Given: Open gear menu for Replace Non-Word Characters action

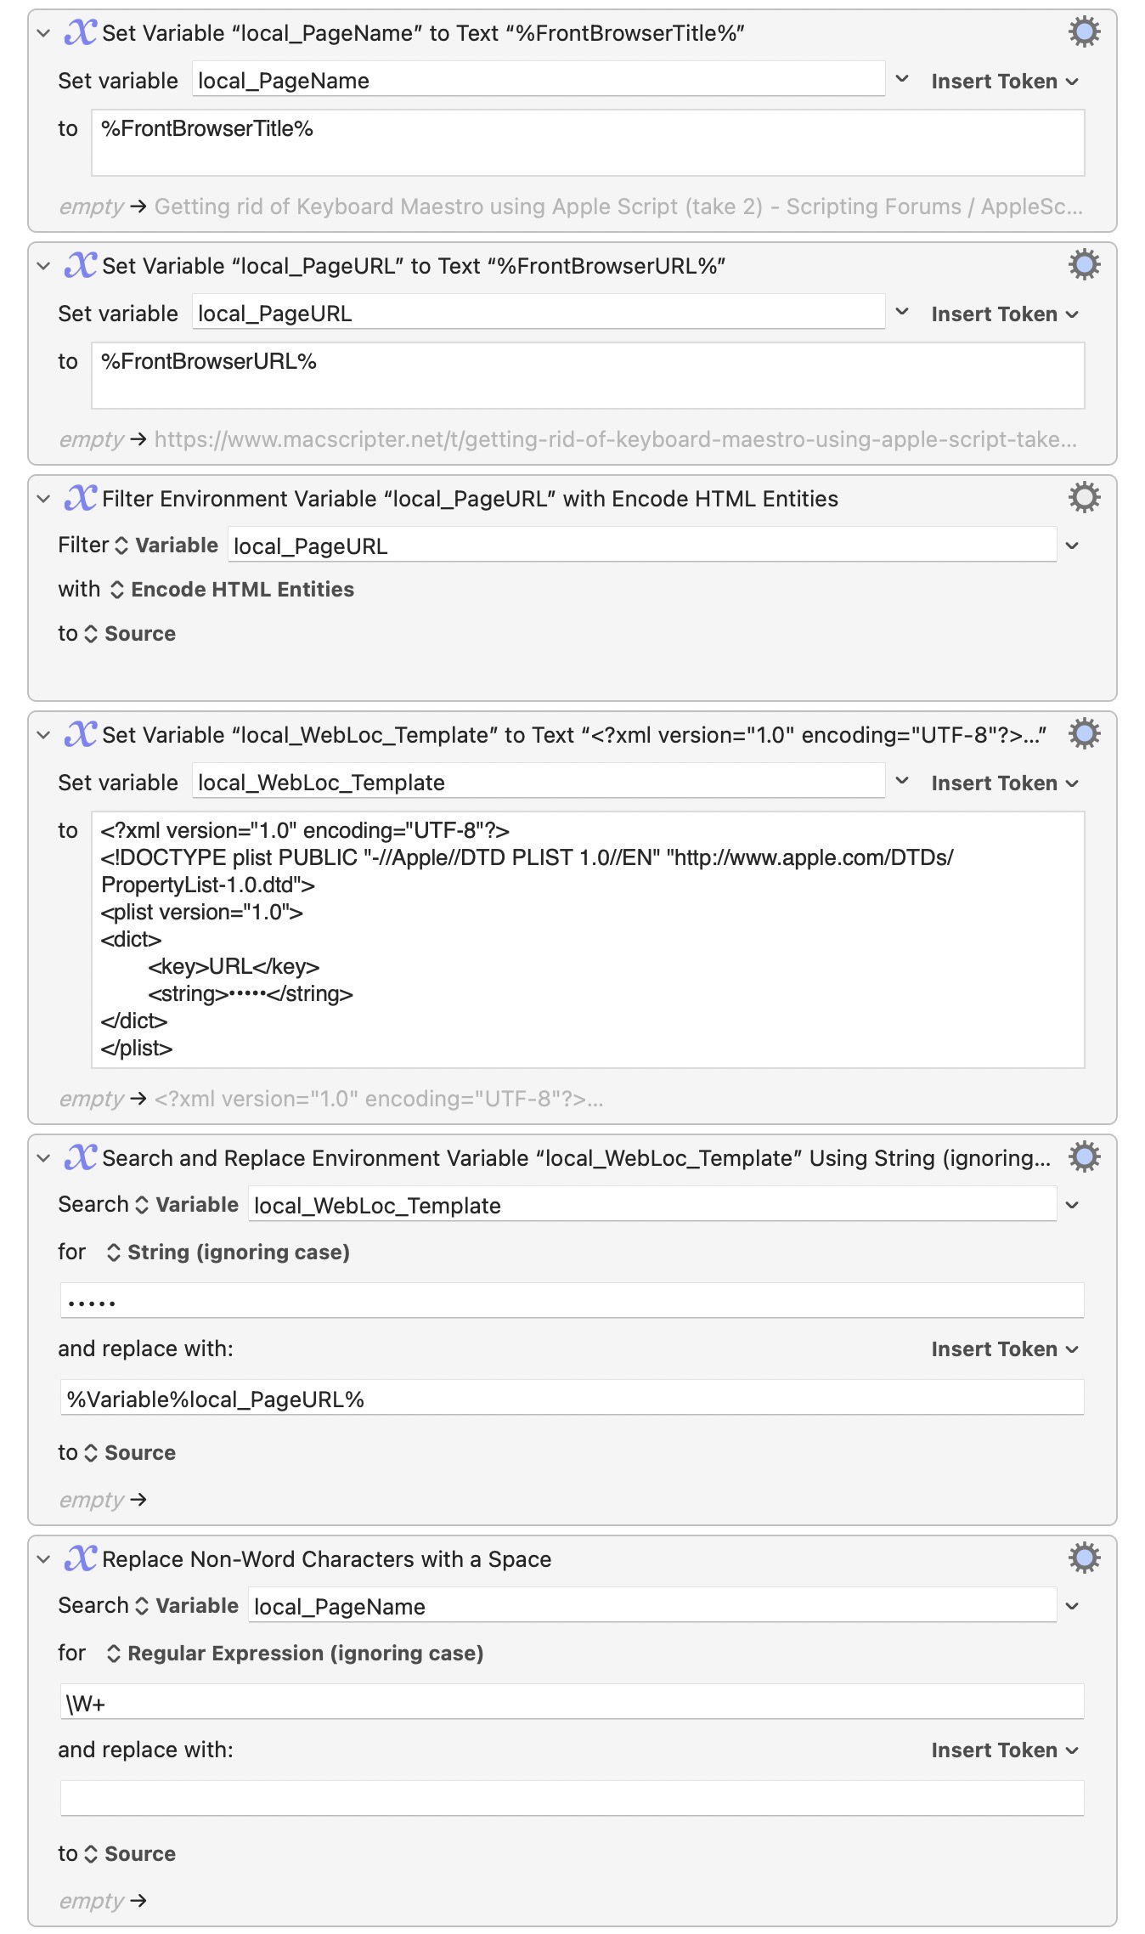Looking at the screenshot, I should tap(1084, 1558).
